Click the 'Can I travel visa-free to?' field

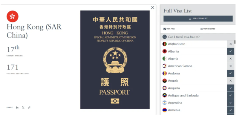point(197,37)
